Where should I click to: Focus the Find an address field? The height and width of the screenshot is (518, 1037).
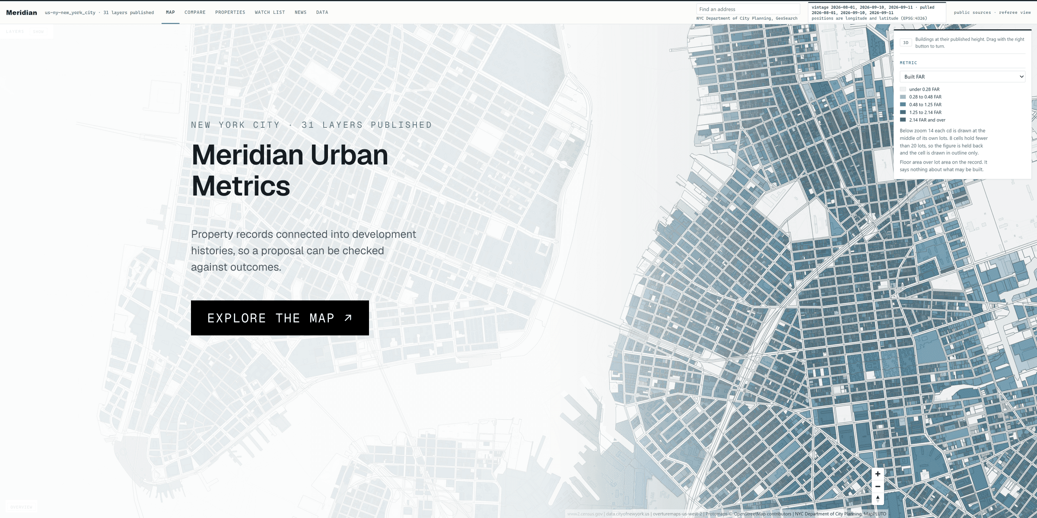748,9
